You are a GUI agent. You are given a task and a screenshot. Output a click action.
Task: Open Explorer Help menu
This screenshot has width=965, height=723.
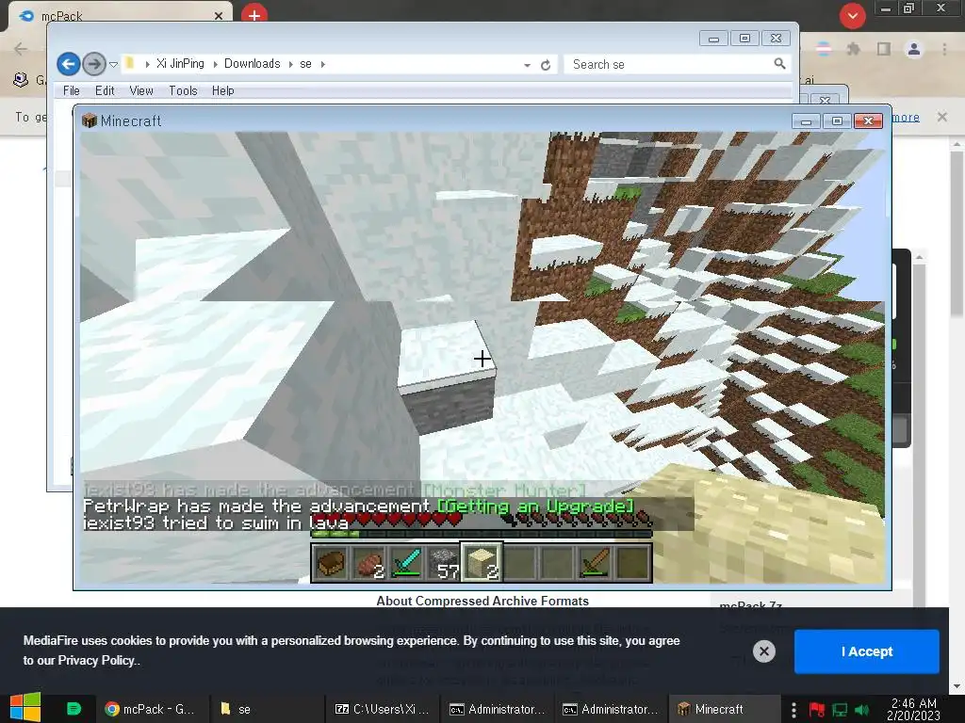(x=222, y=91)
